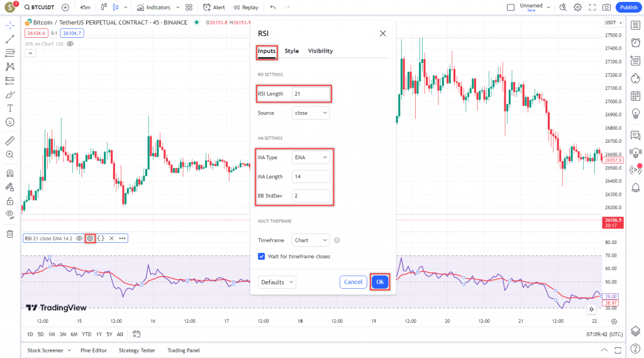The width and height of the screenshot is (644, 358).
Task: Open chart settings gear in top bar
Action: pos(577,8)
